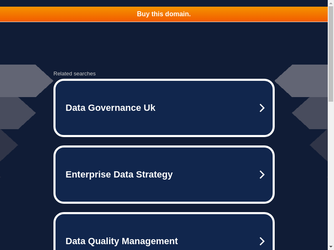Click the chevron arrow beside Data Quality Management

262,241
